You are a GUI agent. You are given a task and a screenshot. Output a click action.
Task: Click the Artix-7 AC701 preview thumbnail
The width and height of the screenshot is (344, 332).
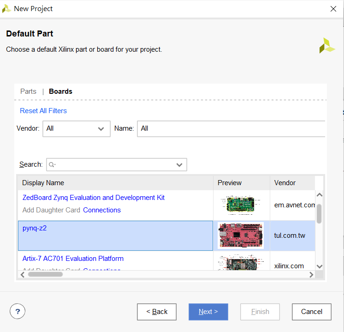(x=241, y=262)
